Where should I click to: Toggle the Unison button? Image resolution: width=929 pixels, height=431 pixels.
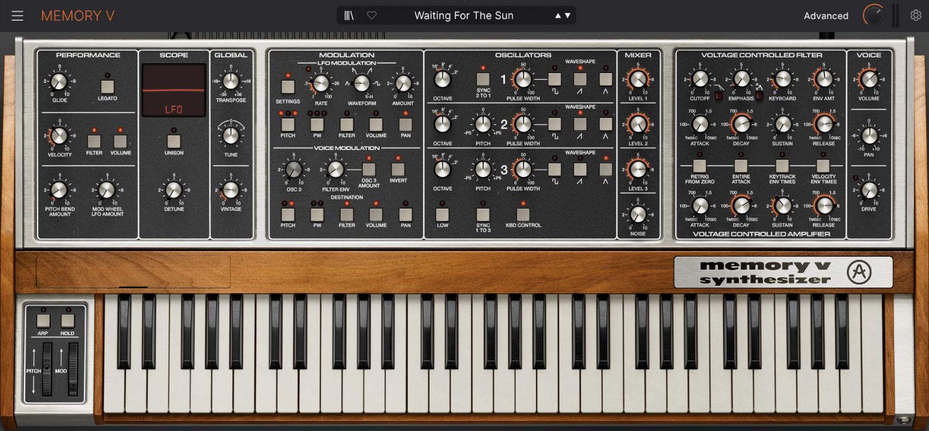[x=174, y=141]
